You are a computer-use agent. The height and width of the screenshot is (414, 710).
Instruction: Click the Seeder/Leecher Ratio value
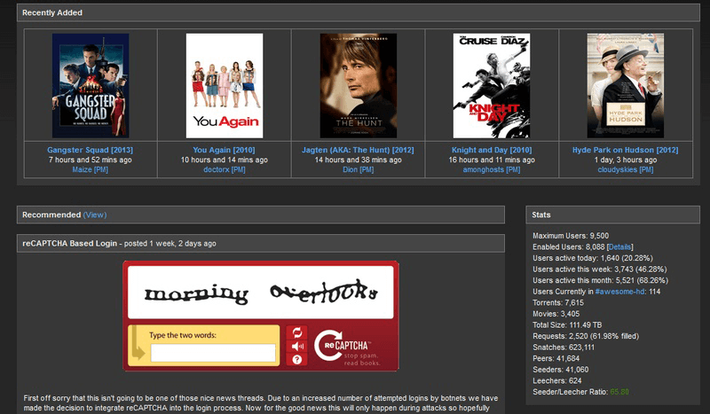pyautogui.click(x=619, y=392)
